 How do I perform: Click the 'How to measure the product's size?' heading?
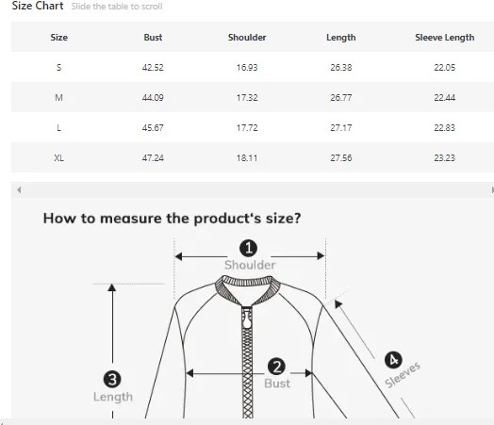(172, 219)
